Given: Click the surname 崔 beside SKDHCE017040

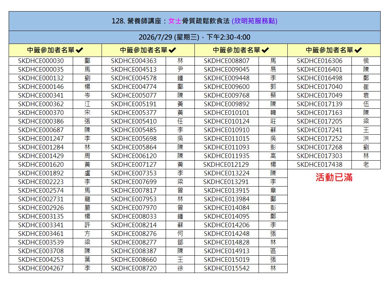Looking at the screenshot, I should coord(366,87).
